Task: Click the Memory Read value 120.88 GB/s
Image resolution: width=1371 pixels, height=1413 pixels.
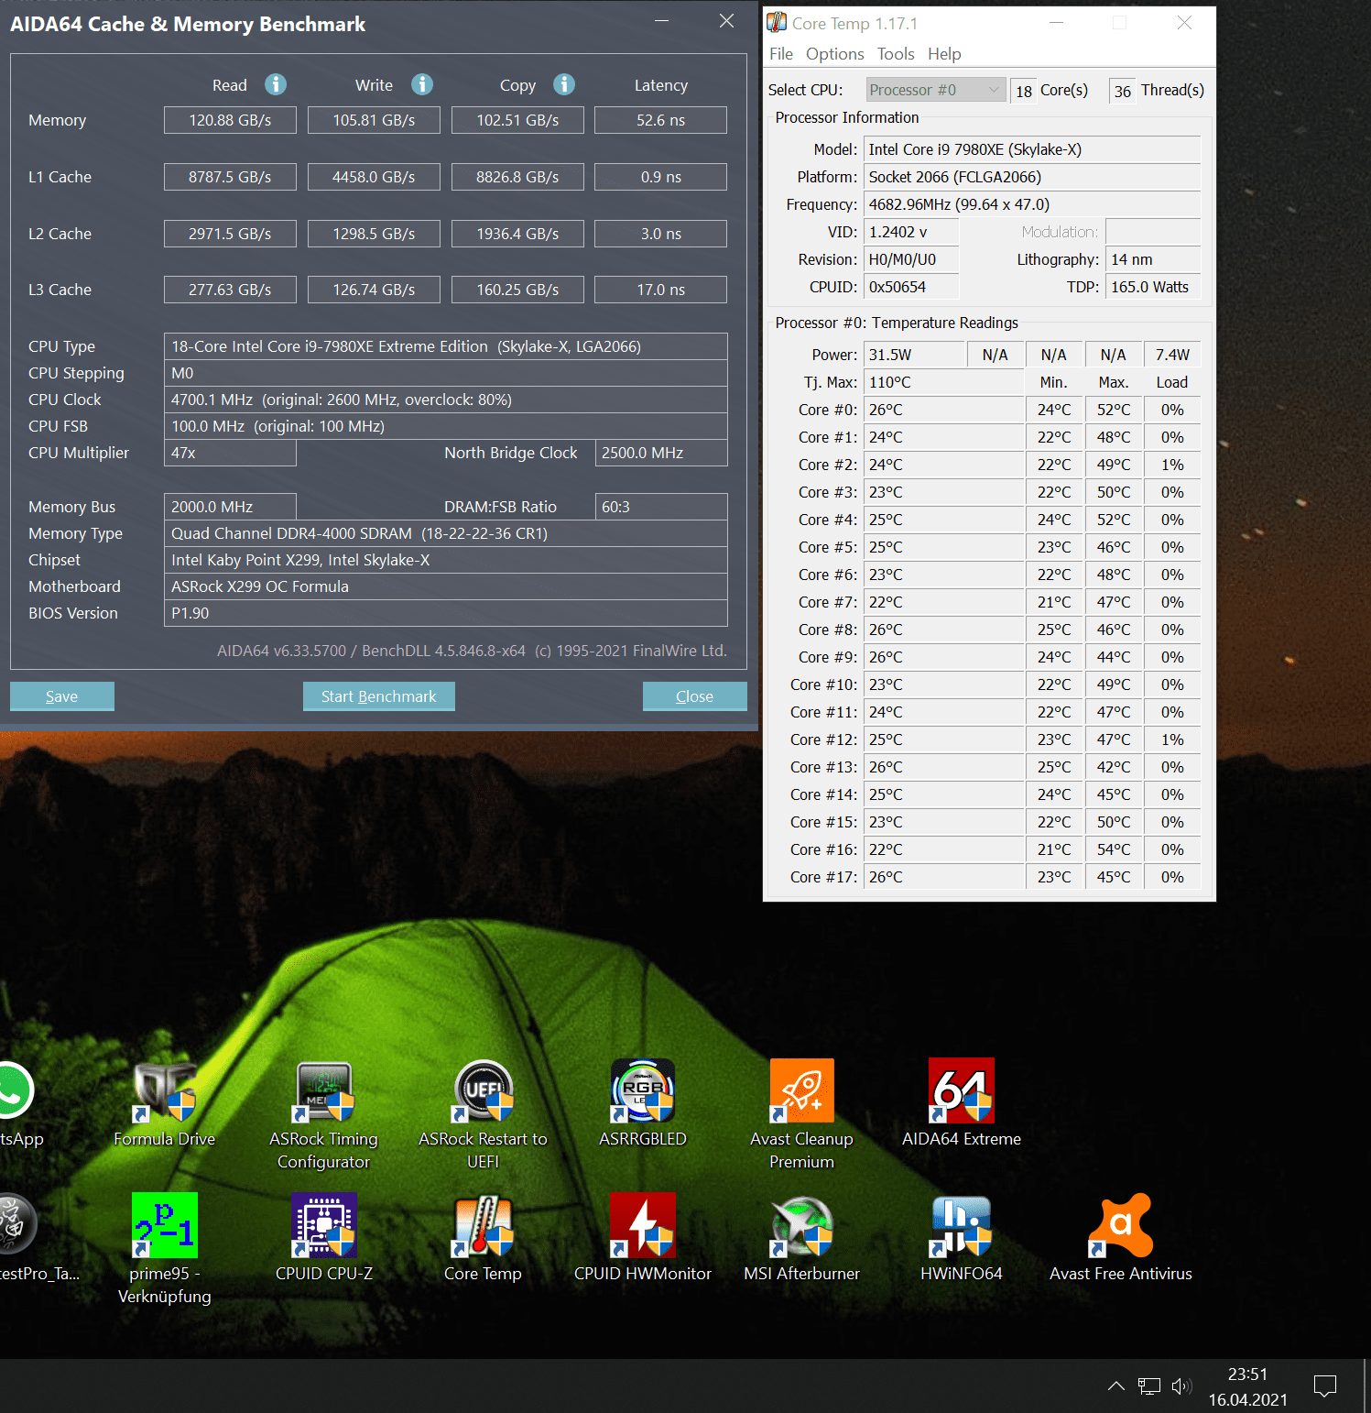Action: [x=230, y=120]
